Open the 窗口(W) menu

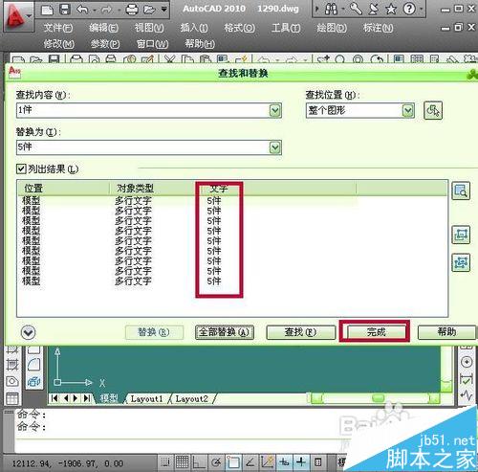(x=152, y=43)
